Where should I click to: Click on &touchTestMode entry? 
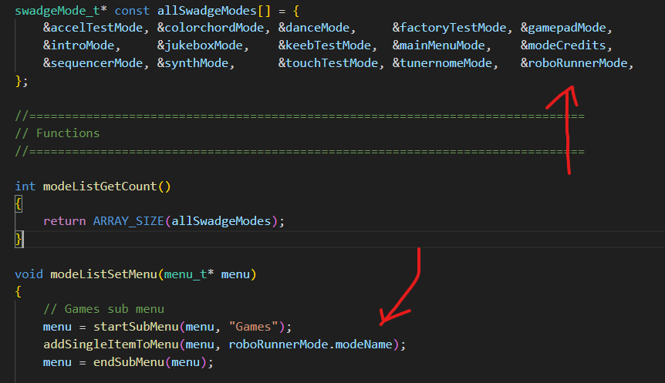tap(328, 63)
